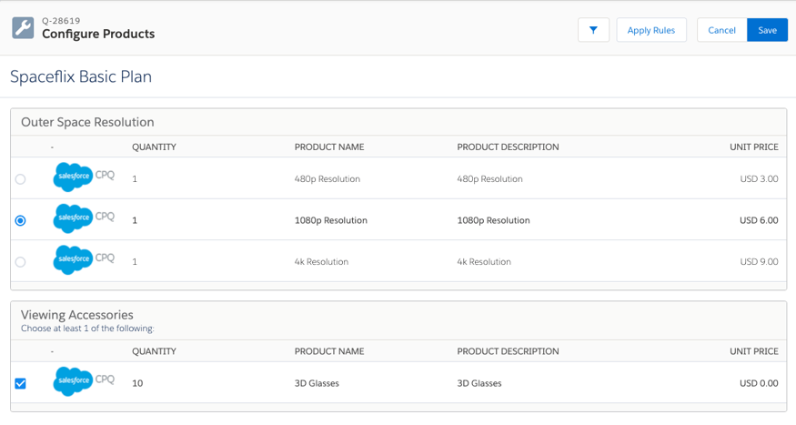Select the 480p Resolution radio button
796x425 pixels.
tap(20, 179)
